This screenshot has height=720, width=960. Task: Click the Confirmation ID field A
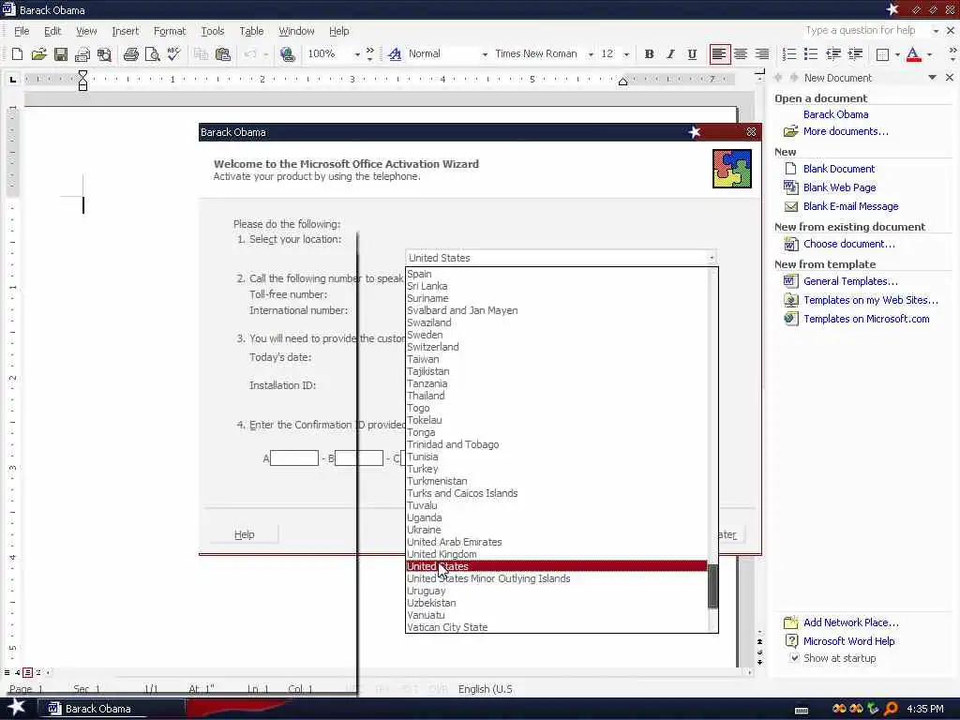click(x=293, y=457)
